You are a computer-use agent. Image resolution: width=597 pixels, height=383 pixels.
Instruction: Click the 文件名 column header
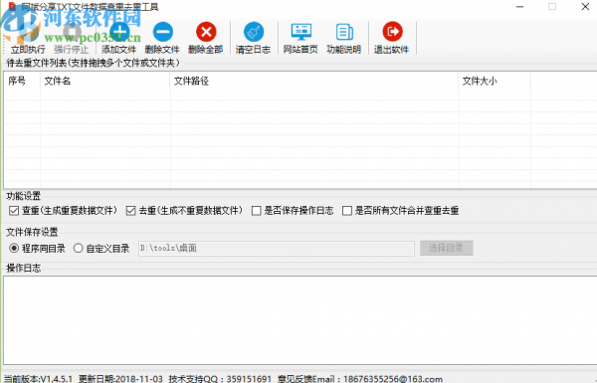coord(105,81)
